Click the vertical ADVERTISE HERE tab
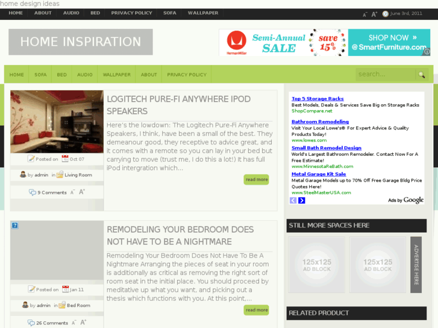Screen dimensions: 438x328 coord(416,265)
